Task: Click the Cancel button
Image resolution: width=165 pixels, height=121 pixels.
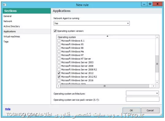Action: click(x=150, y=110)
